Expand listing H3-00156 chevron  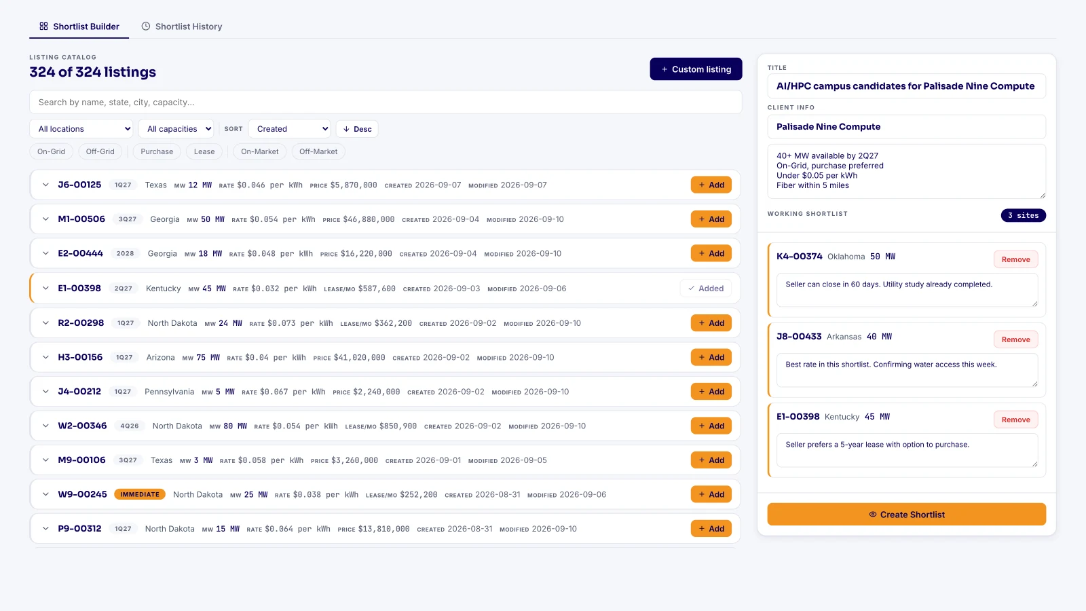(45, 357)
